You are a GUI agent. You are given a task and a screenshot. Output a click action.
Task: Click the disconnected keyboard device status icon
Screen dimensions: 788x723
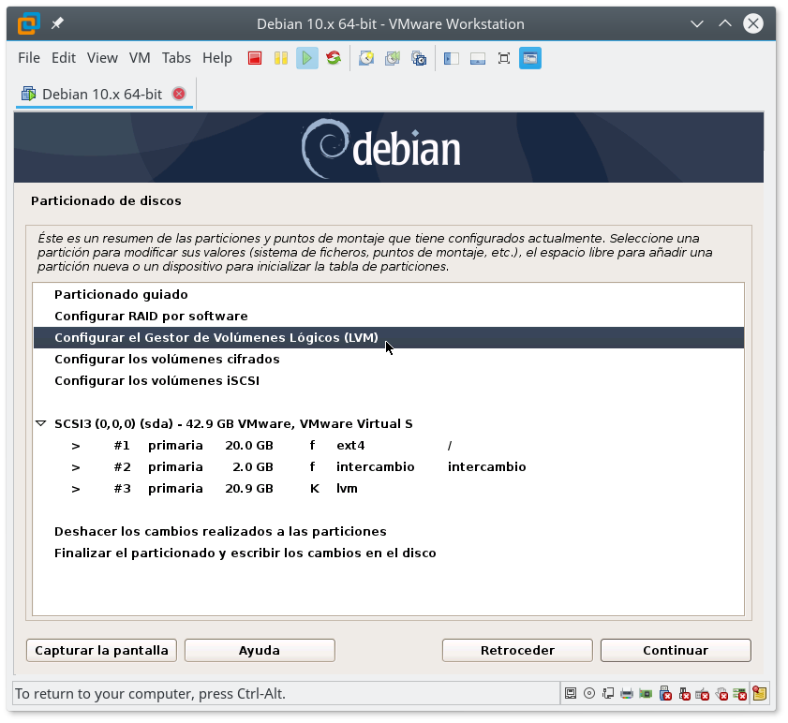click(703, 694)
